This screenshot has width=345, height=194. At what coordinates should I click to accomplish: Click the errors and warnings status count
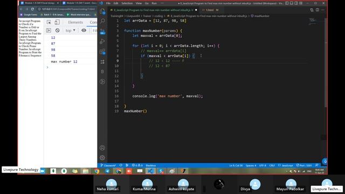click(x=137, y=165)
